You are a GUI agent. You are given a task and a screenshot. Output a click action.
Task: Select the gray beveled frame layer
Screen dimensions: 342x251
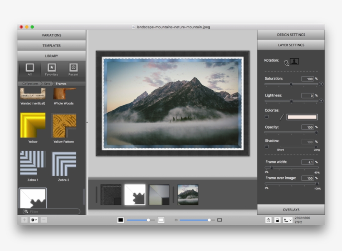[x=159, y=195]
